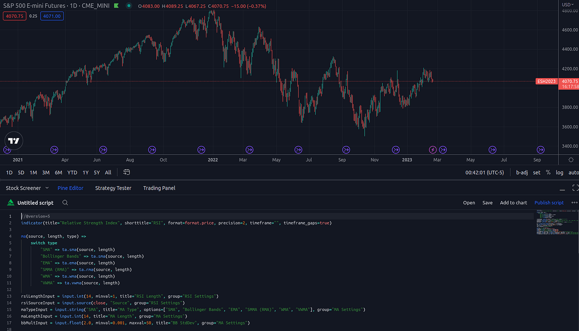Click the Pine script green logo icon
The image size is (579, 331).
(10, 202)
